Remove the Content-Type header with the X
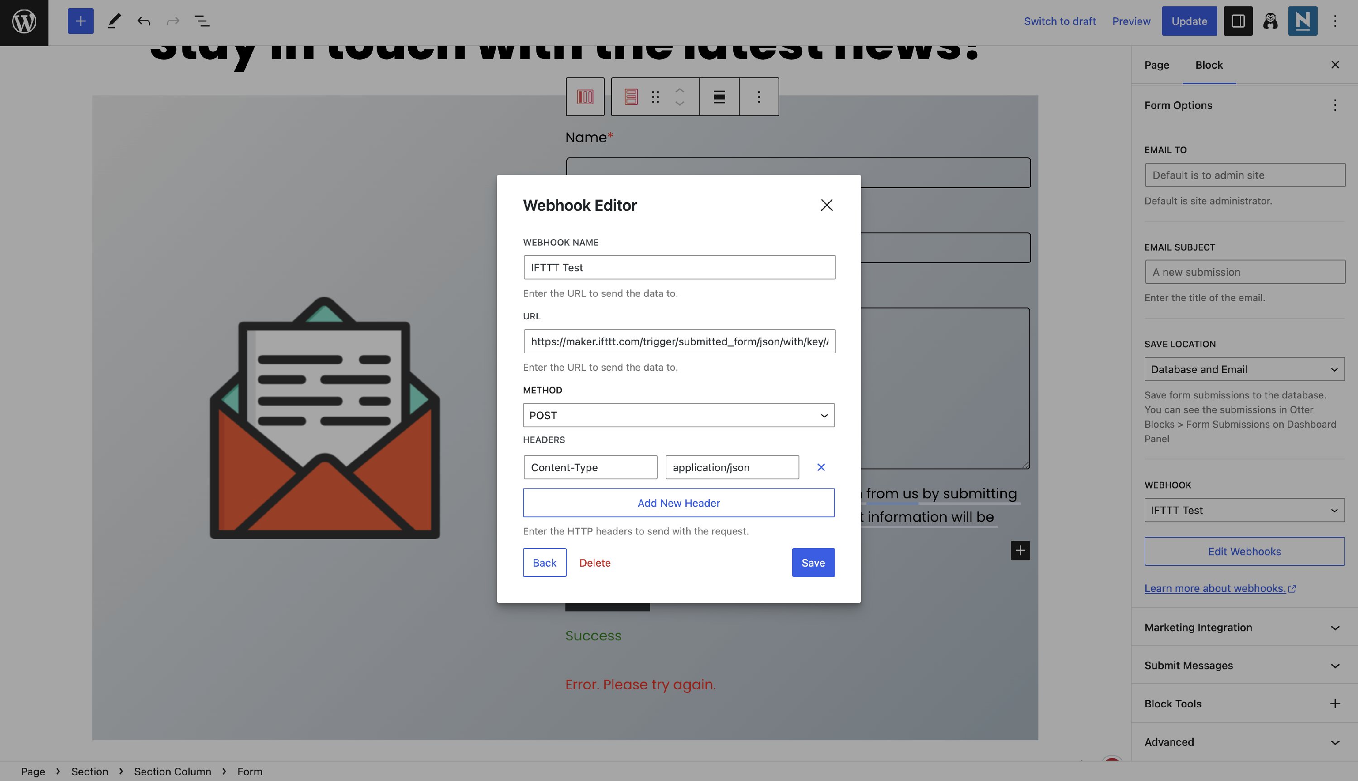This screenshot has width=1358, height=781. click(821, 467)
